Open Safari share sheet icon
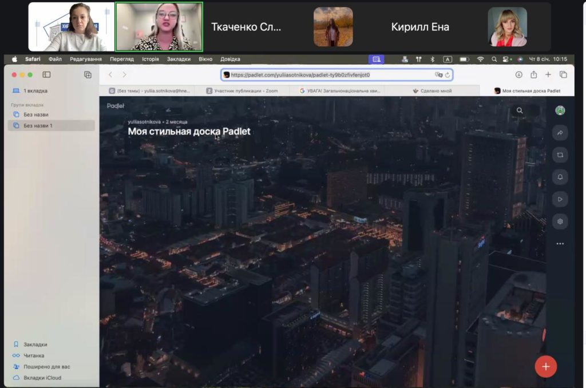The image size is (586, 388). click(533, 74)
